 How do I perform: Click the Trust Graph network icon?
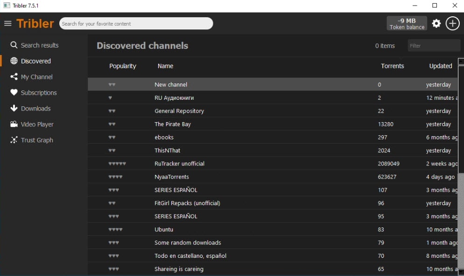click(14, 140)
